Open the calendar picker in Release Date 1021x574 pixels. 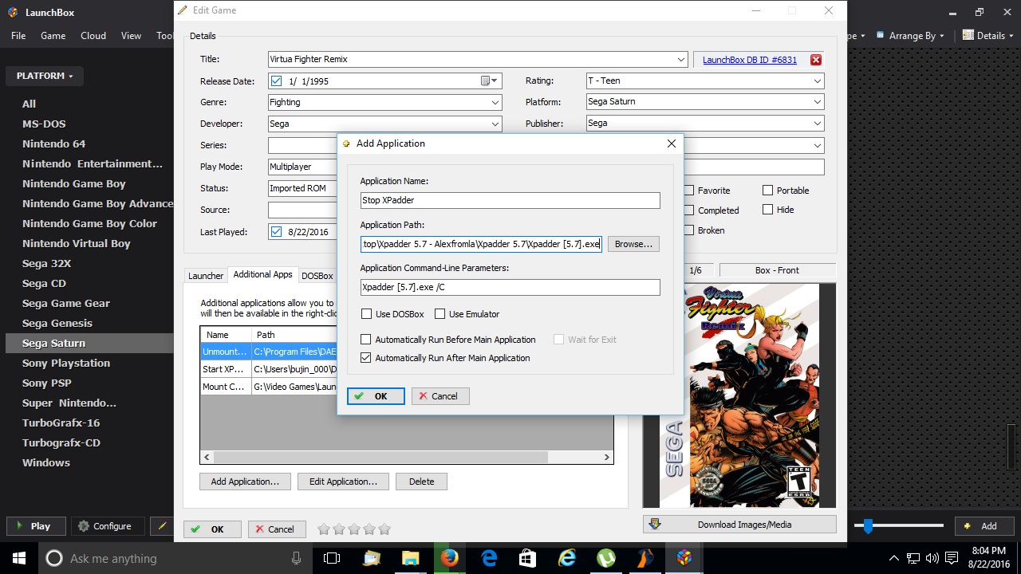tap(489, 81)
